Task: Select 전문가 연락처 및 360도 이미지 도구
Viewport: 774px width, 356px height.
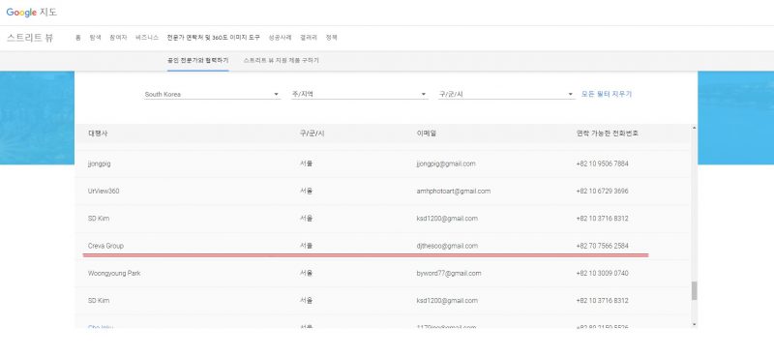Action: coord(213,38)
